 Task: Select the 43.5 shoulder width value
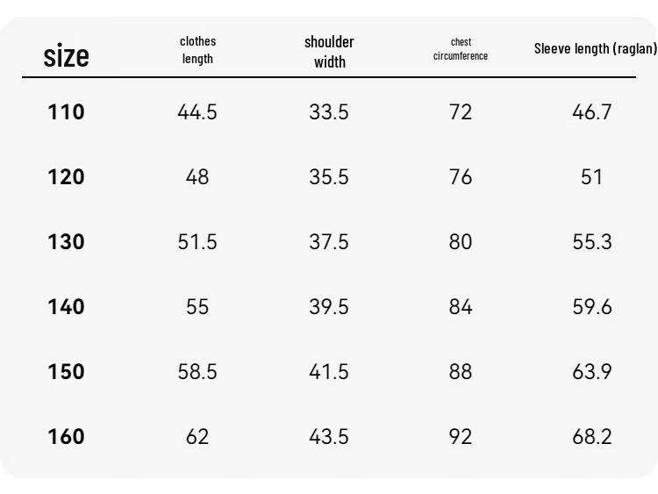329,436
